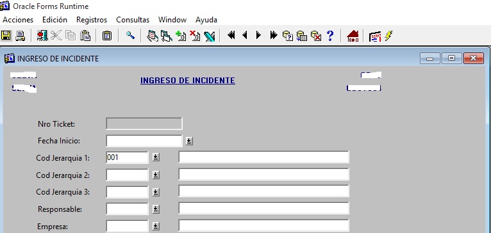The height and width of the screenshot is (233, 491).
Task: Click the Empresa: label
Action: pos(53,227)
